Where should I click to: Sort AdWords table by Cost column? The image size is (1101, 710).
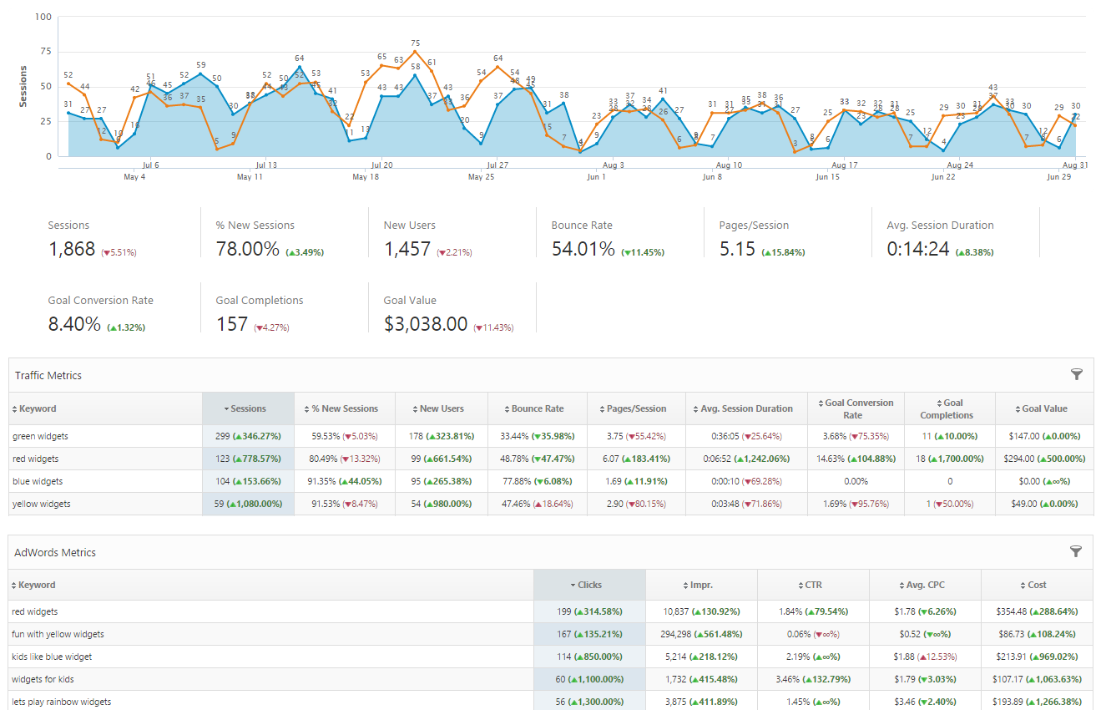point(1037,585)
